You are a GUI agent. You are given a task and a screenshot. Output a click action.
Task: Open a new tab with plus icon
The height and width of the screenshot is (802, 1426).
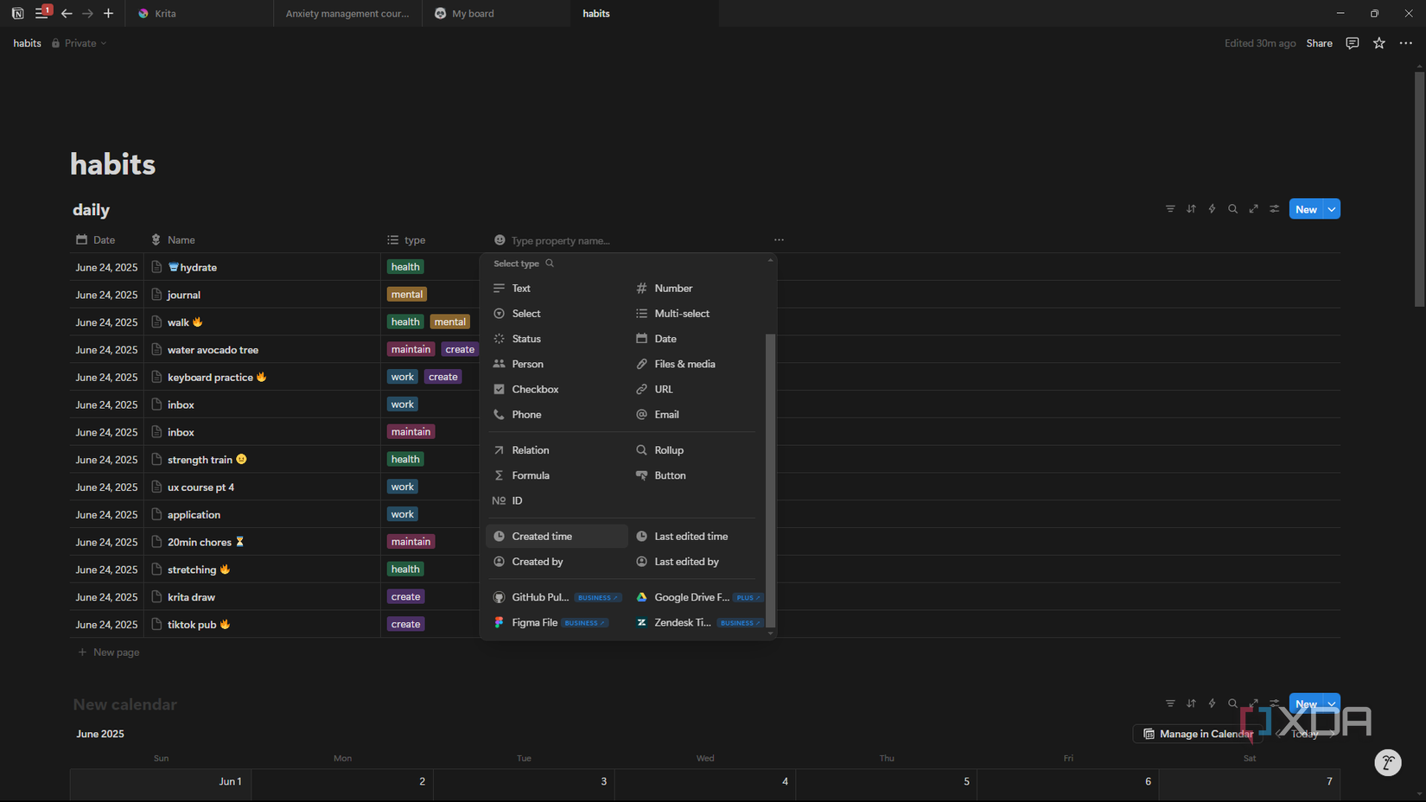tap(108, 13)
